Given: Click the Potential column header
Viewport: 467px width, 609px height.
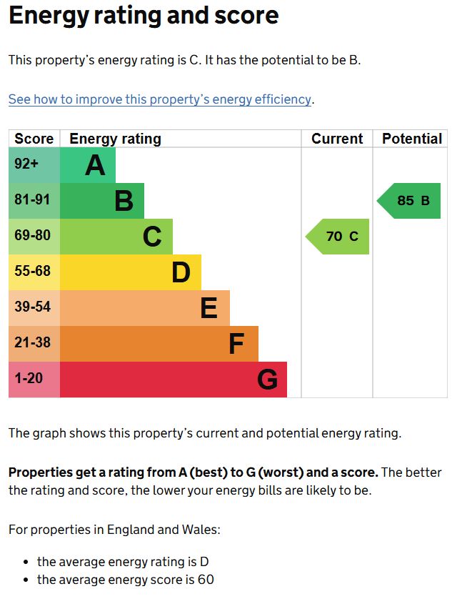Looking at the screenshot, I should [412, 139].
